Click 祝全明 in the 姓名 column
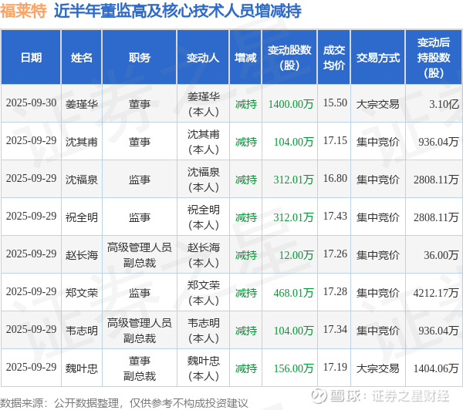Viewport: 463px width, 410px height. tap(82, 217)
